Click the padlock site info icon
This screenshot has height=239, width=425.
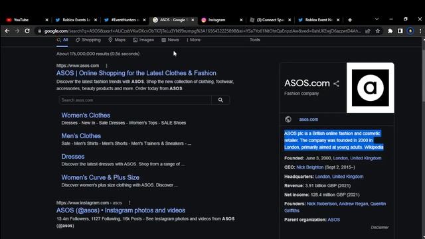[40, 31]
